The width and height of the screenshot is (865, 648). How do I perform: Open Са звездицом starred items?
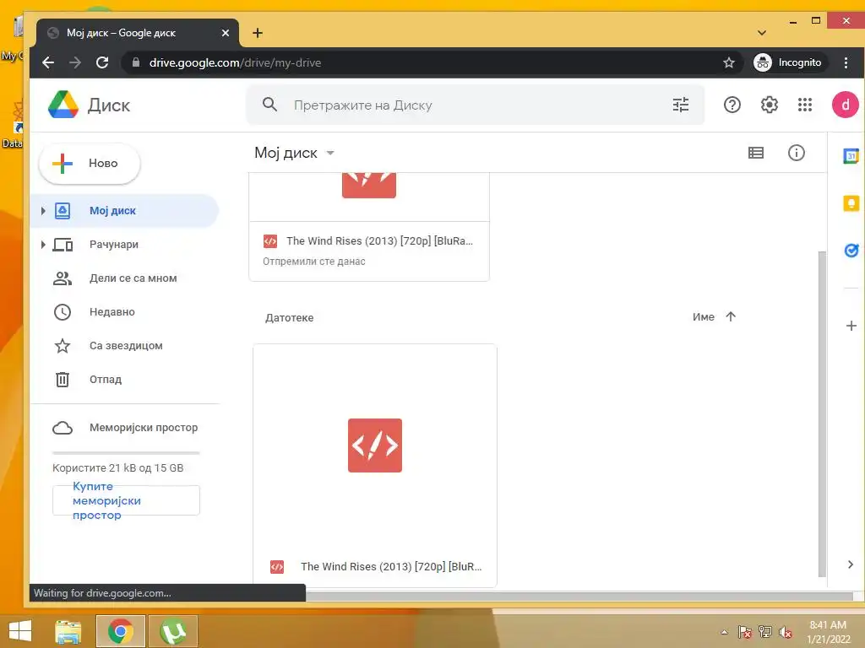(x=126, y=345)
